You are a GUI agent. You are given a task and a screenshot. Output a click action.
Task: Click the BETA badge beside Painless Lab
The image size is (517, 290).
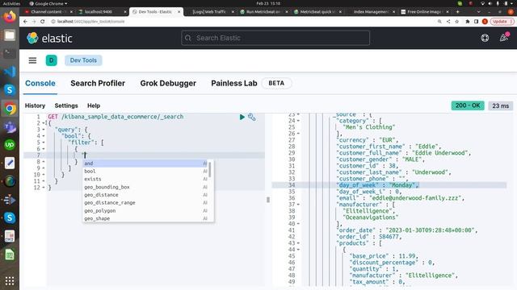click(x=276, y=83)
